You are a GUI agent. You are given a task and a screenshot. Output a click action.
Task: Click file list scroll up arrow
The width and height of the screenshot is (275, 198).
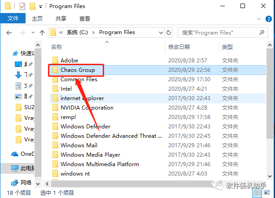270,45
